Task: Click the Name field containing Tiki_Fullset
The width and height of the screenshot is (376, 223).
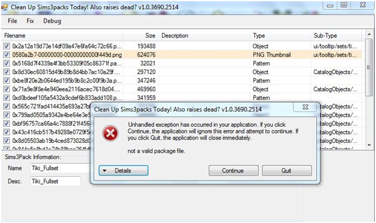Action: click(61, 168)
